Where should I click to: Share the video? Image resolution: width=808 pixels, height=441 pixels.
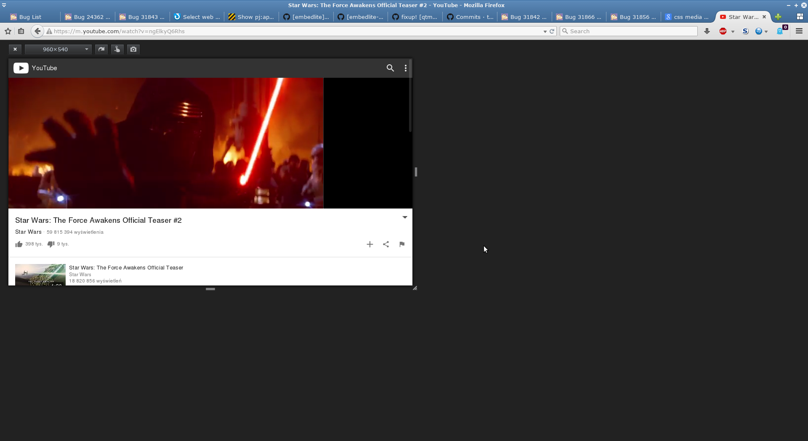[x=386, y=244]
